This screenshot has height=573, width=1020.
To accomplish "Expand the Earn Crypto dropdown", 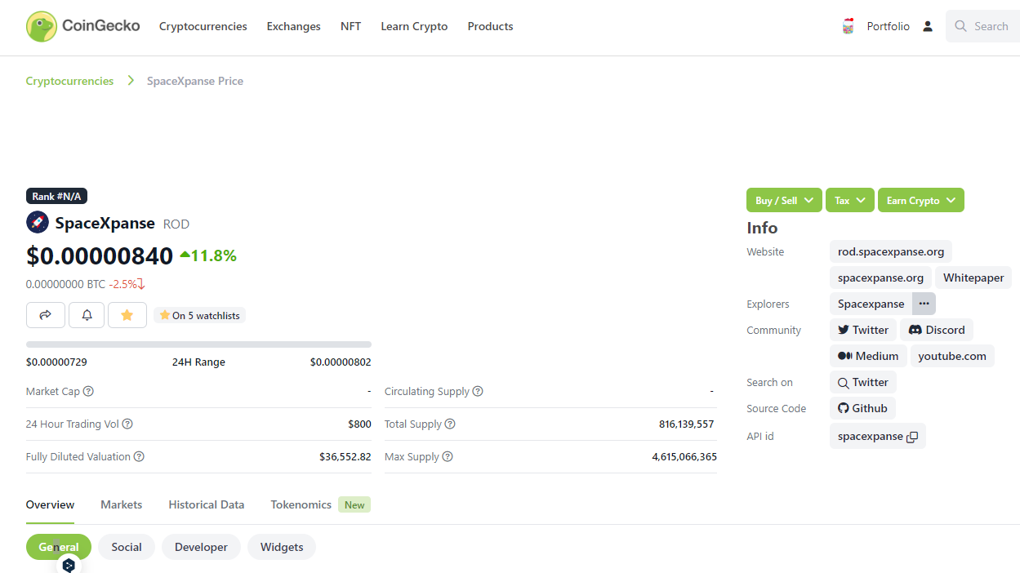I will point(921,200).
